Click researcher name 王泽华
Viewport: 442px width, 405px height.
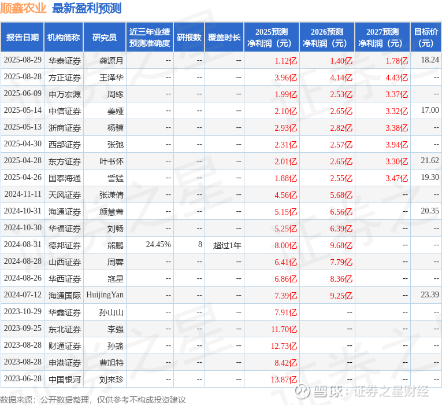click(112, 78)
